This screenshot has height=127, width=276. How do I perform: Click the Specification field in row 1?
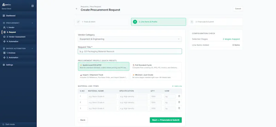pos(133,96)
